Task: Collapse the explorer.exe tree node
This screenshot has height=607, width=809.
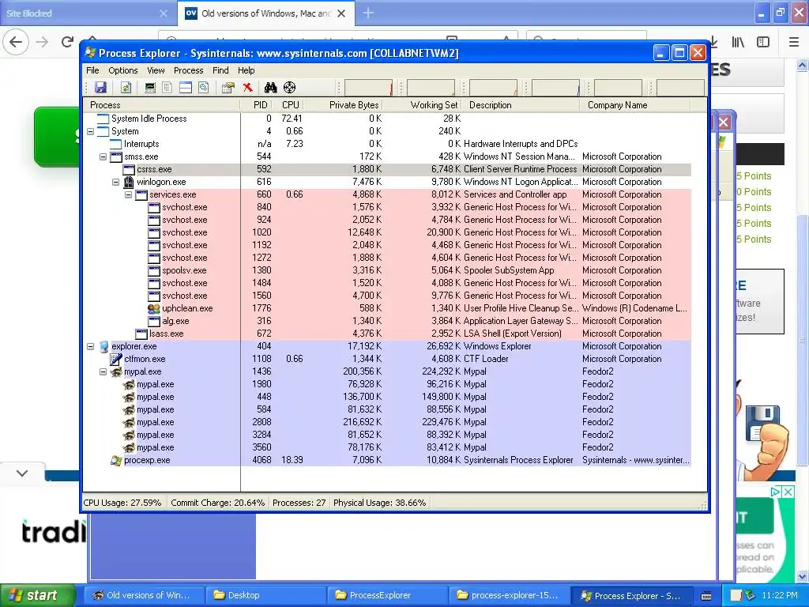Action: coord(90,346)
